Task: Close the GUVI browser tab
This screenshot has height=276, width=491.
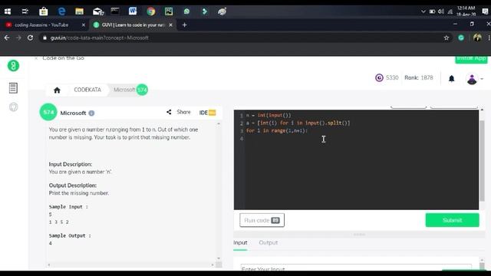Action: (x=170, y=25)
